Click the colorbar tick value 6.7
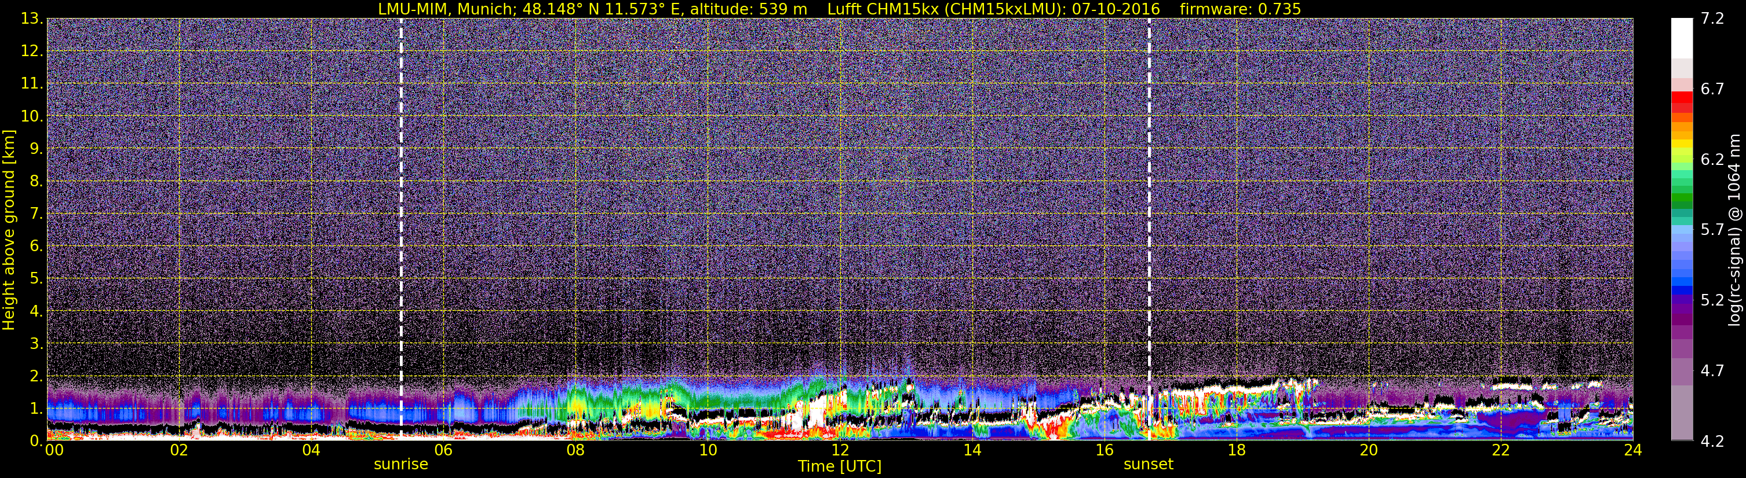The width and height of the screenshot is (1746, 478). point(1712,89)
